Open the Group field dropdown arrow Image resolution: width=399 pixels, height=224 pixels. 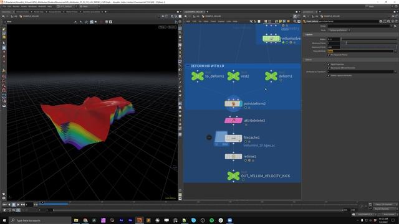[x=392, y=26]
